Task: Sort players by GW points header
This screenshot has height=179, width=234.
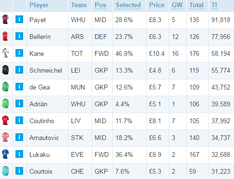Action: pos(177,5)
